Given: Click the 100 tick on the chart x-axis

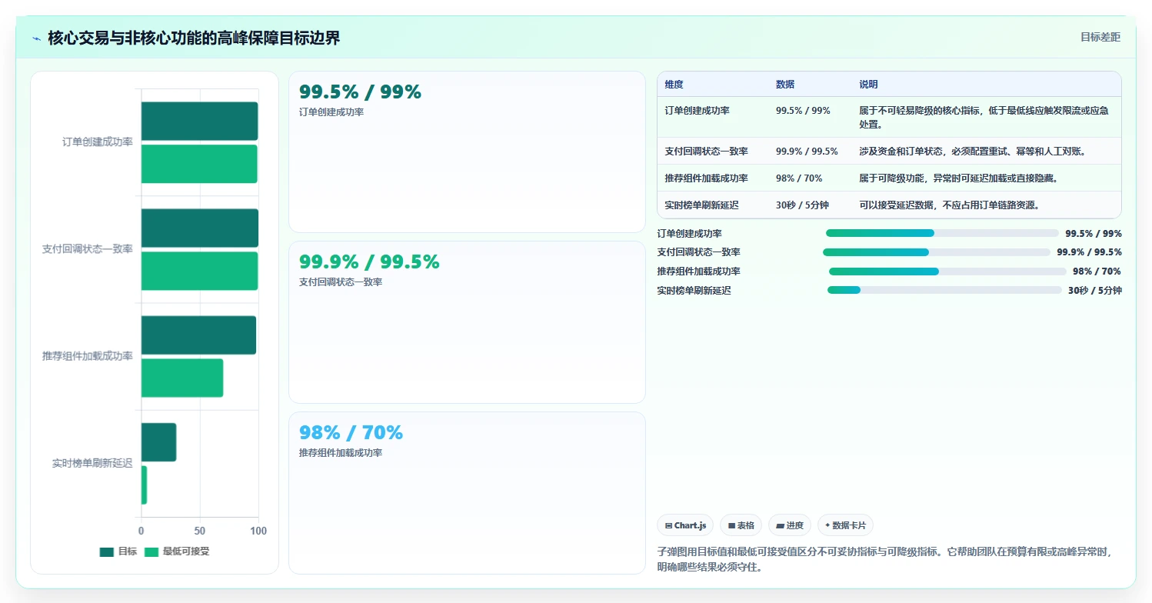Looking at the screenshot, I should point(258,531).
